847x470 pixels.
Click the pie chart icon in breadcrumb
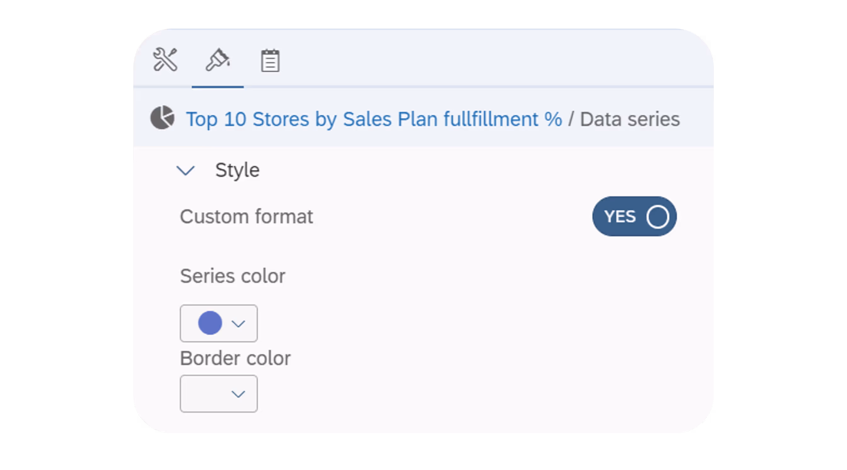[x=162, y=118]
